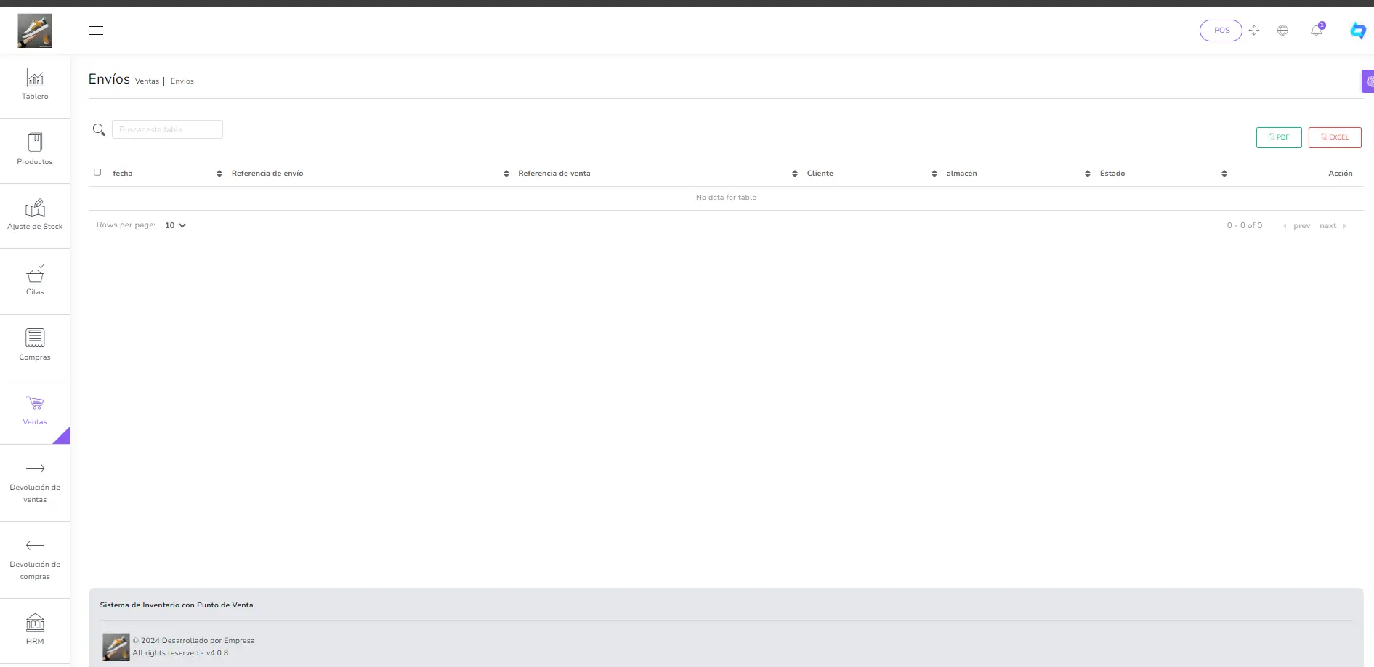The width and height of the screenshot is (1374, 667).
Task: Sort table by Estado column
Action: [1224, 174]
